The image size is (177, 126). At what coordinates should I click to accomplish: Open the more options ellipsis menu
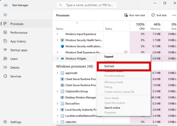click(174, 15)
